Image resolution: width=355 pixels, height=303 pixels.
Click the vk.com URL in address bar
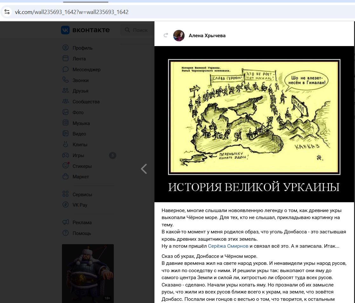coord(72,12)
